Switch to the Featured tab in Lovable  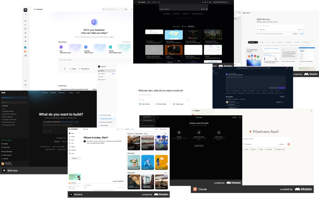point(191,26)
